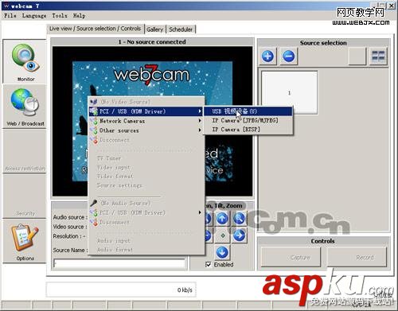Image resolution: width=398 pixels, height=311 pixels.
Task: Open the Language menu
Action: (x=34, y=16)
